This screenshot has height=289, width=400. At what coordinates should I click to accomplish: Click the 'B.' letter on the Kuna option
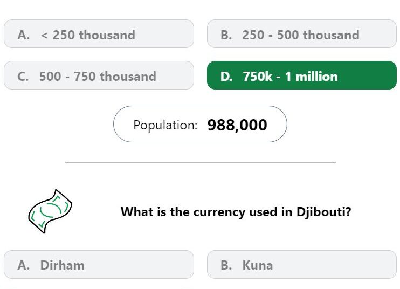point(226,265)
